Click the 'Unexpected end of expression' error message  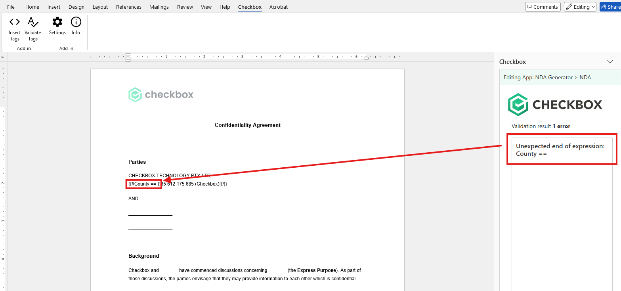click(560, 150)
